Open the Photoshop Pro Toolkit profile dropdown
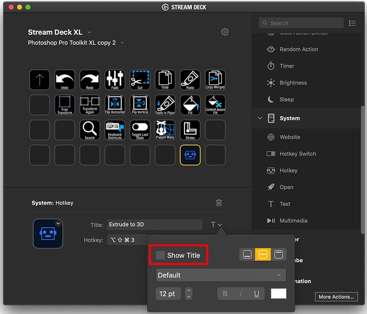 point(122,43)
